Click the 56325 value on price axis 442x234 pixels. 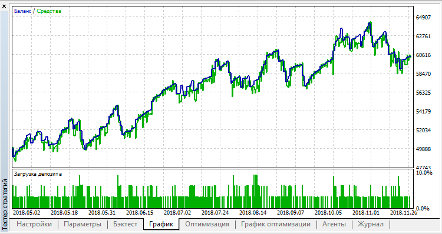pyautogui.click(x=424, y=92)
